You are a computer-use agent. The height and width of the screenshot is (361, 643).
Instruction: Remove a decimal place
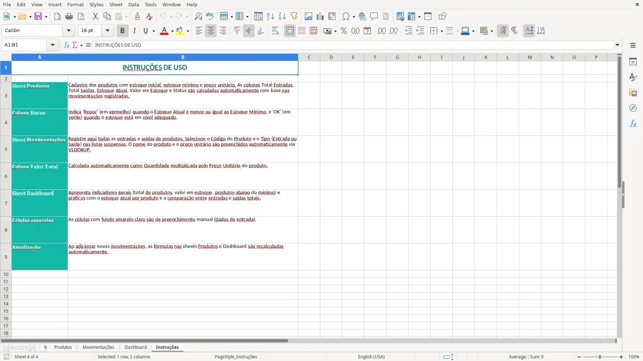(x=393, y=31)
